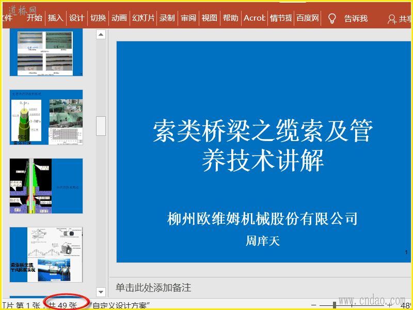The width and height of the screenshot is (413, 310).
Task: Switch to the 切换 tab
Action: point(98,18)
